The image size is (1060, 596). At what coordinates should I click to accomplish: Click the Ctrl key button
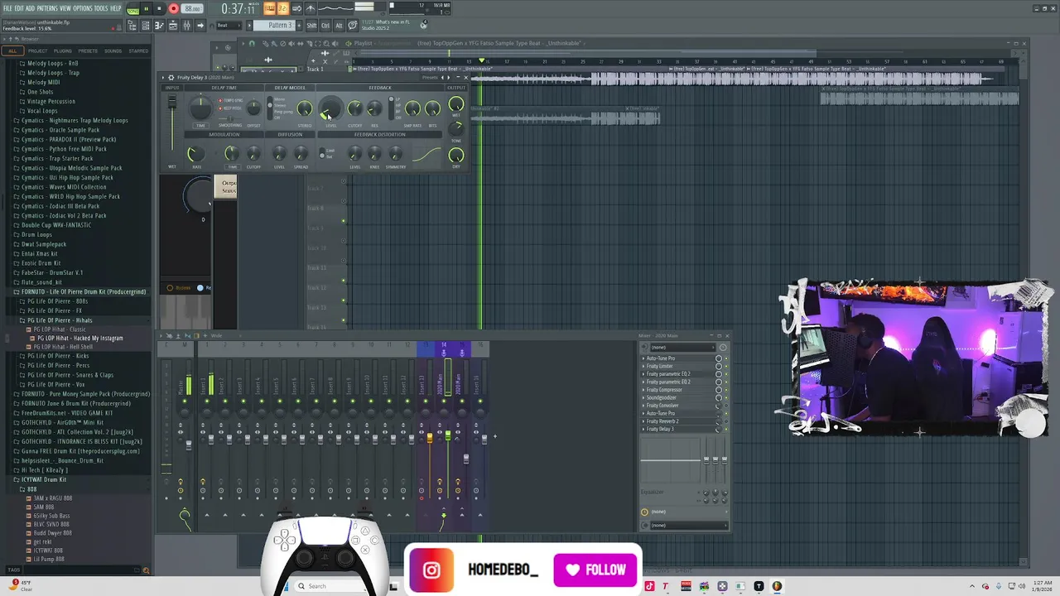coord(325,26)
